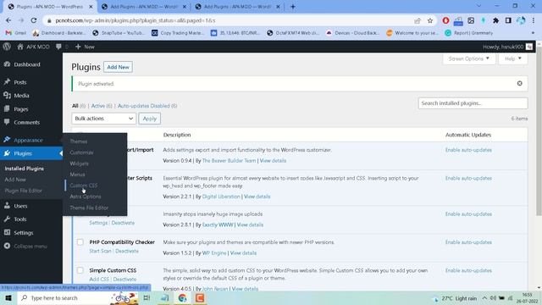Open comments bubble in admin bar

58,47
